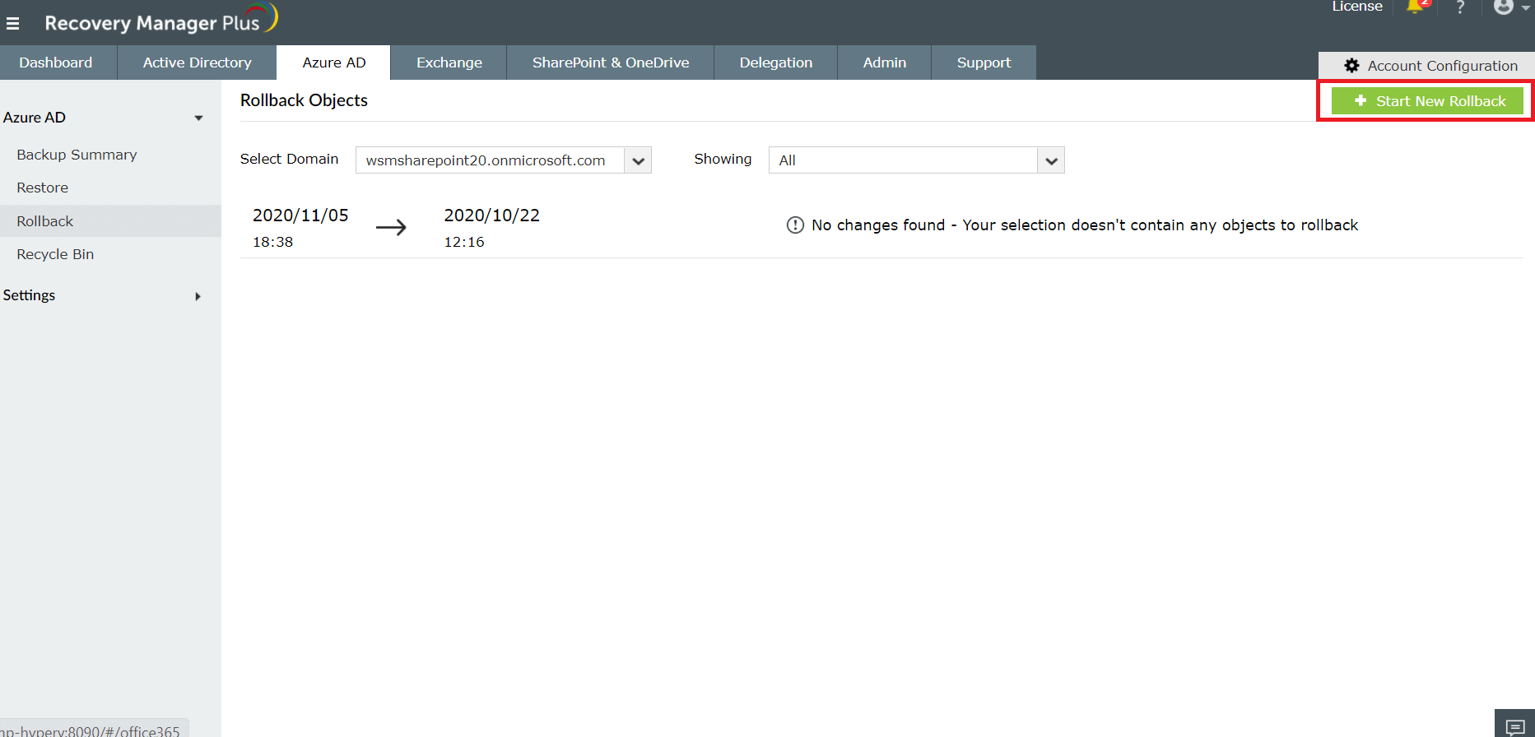
Task: Open the License link
Action: coord(1357,7)
